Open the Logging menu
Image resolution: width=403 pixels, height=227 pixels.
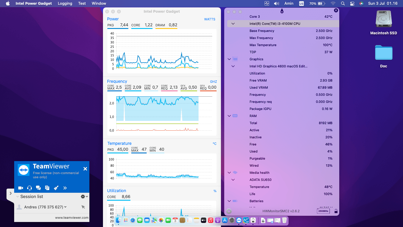tap(65, 3)
